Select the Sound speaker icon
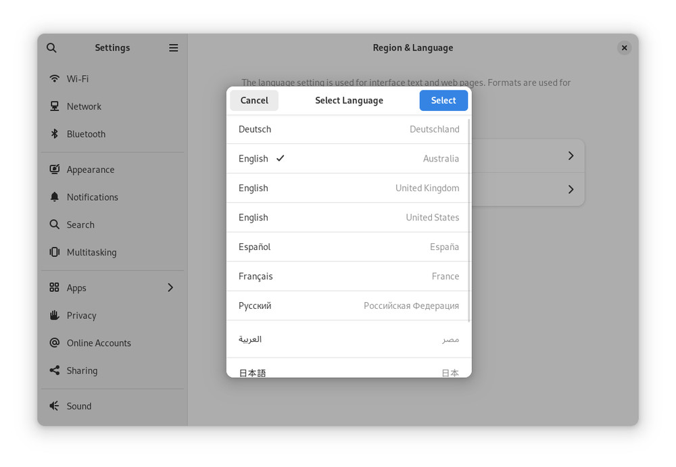 coord(55,406)
